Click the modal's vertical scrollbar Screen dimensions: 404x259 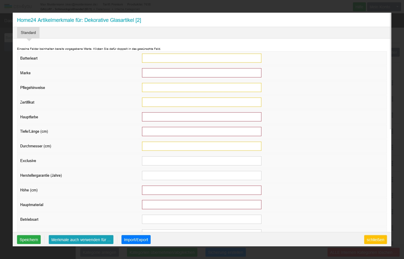point(390,72)
